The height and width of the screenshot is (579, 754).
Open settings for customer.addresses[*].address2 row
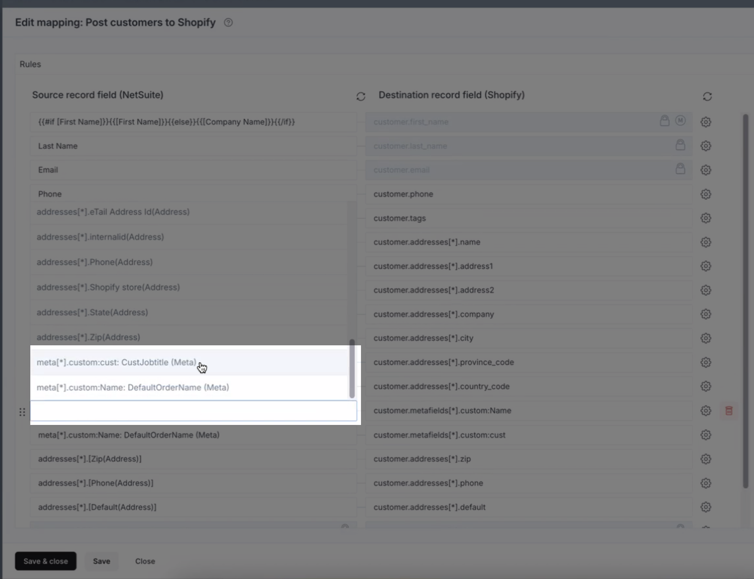pos(706,290)
